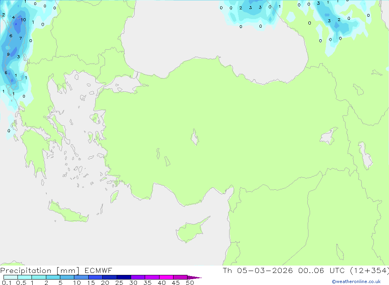Click the '4' precipitation value on the map
This screenshot has width=389, height=285.
tap(13, 17)
